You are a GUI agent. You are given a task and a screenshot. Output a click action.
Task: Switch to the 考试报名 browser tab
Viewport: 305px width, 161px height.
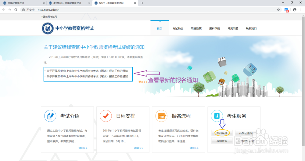click(69, 3)
